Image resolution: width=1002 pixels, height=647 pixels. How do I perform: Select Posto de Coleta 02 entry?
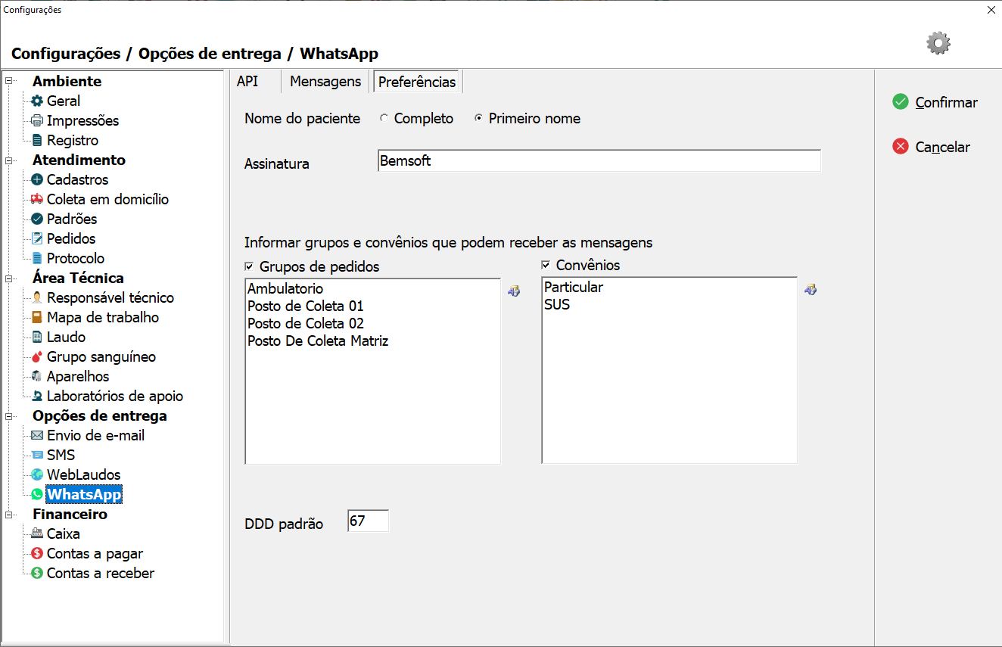tap(306, 323)
